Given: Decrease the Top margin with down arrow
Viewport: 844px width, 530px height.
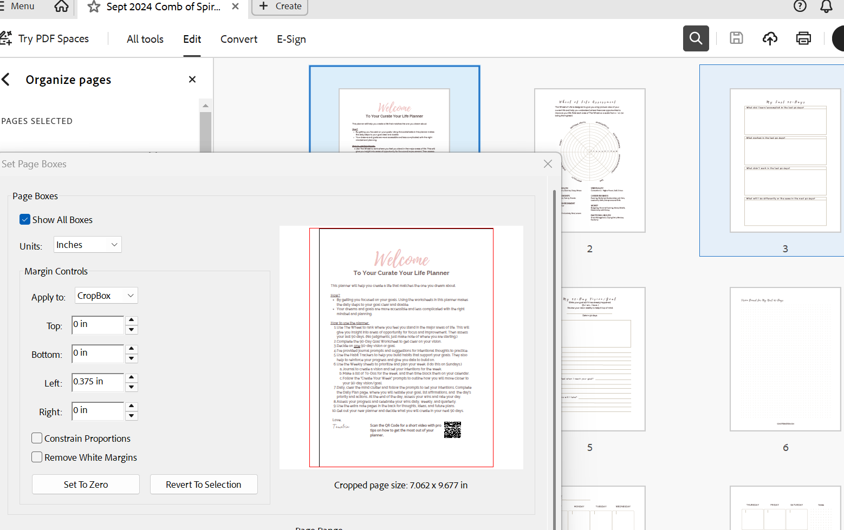Looking at the screenshot, I should 131,330.
